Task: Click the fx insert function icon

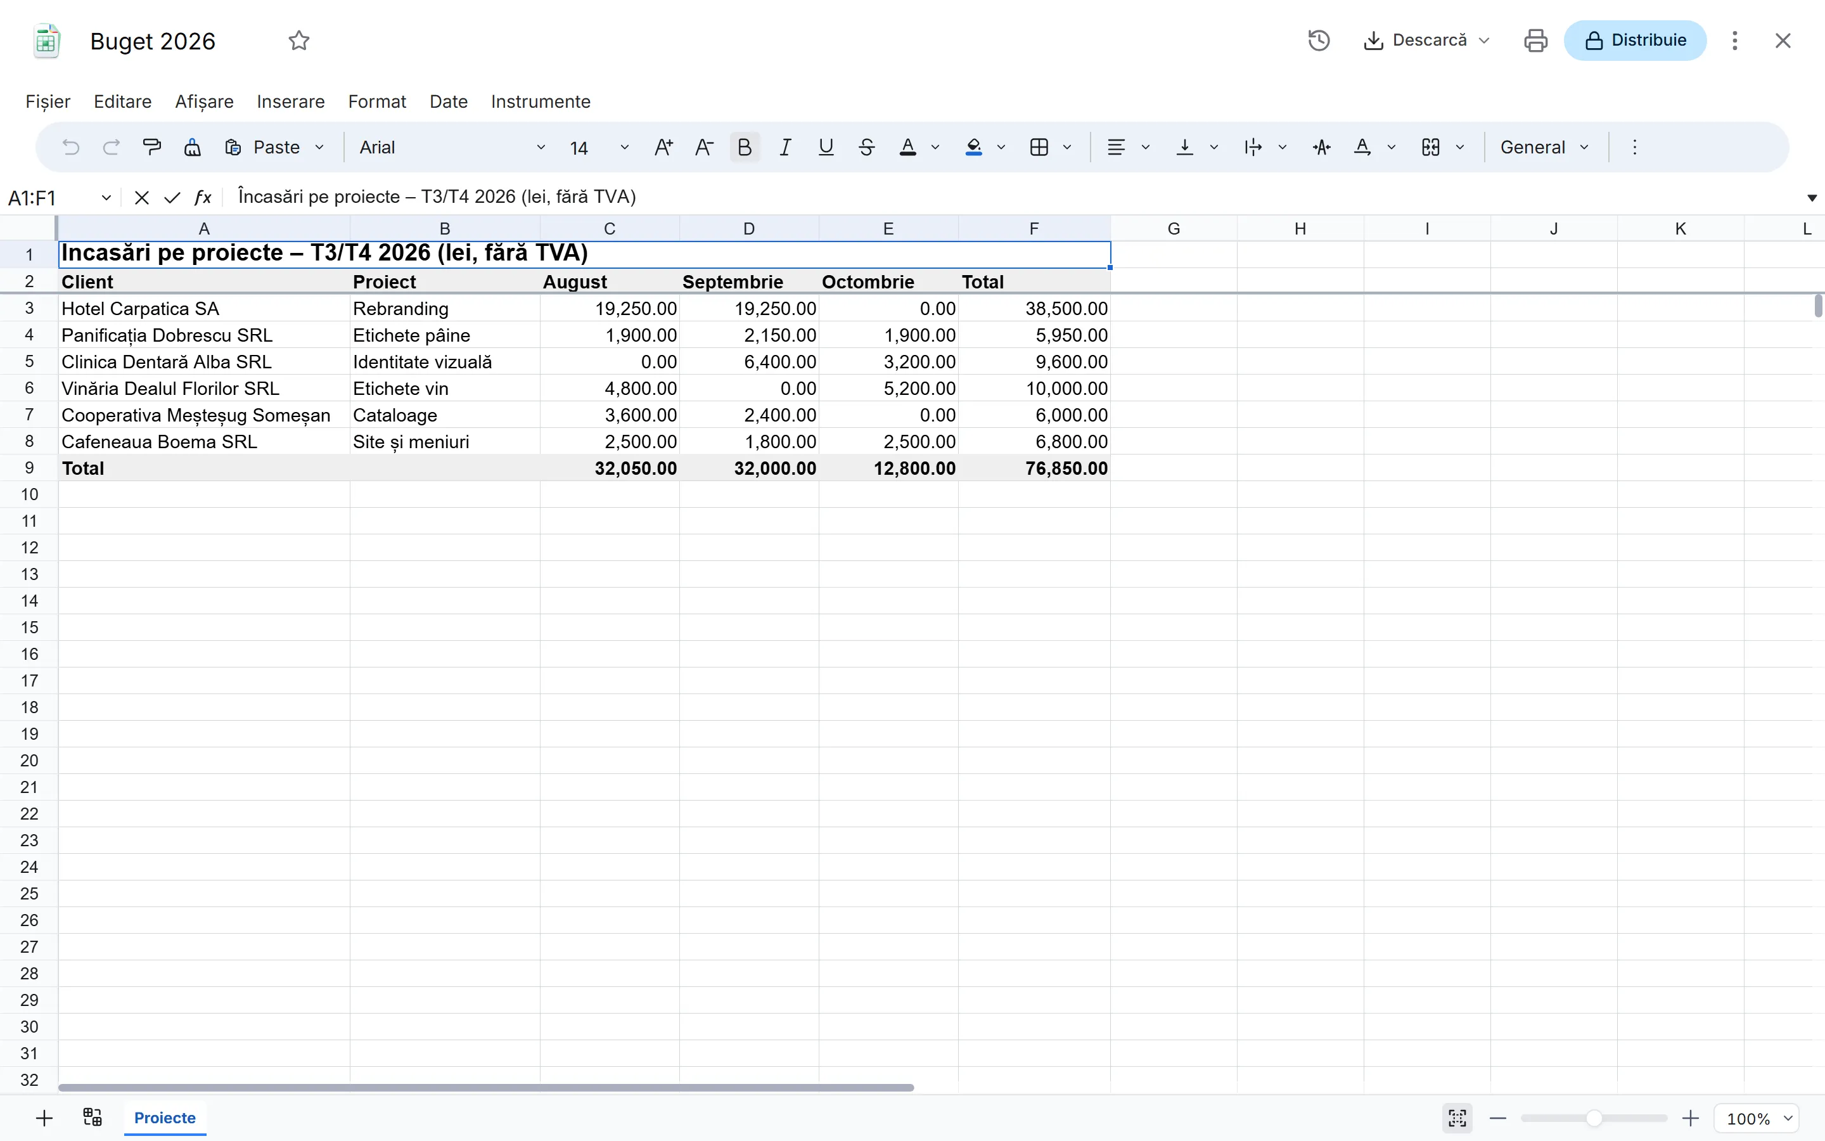Action: (x=202, y=198)
